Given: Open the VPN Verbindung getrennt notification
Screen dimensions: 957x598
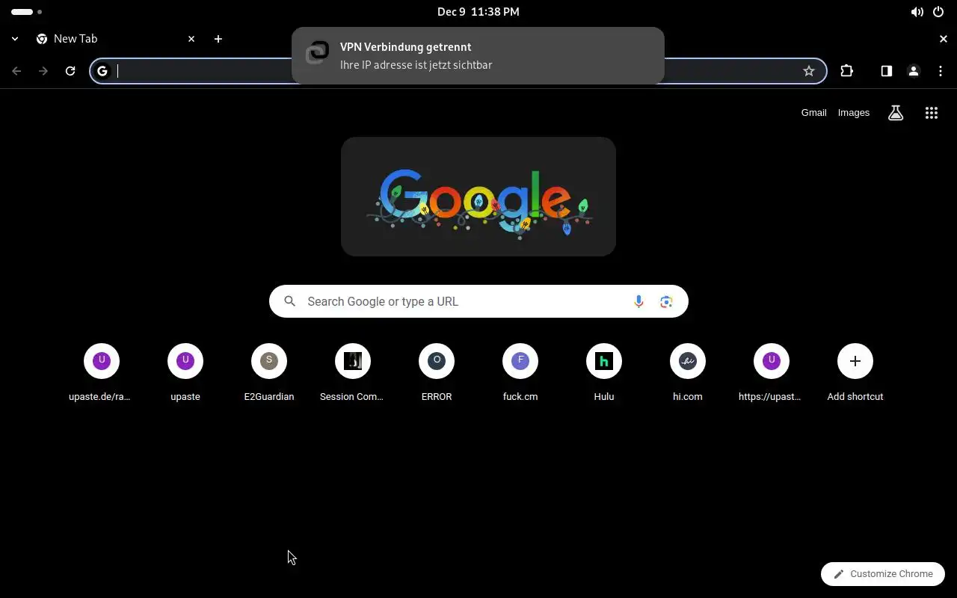Looking at the screenshot, I should [478, 56].
